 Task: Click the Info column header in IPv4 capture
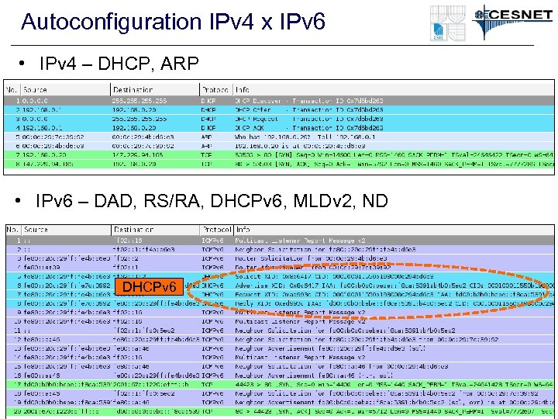click(x=393, y=90)
